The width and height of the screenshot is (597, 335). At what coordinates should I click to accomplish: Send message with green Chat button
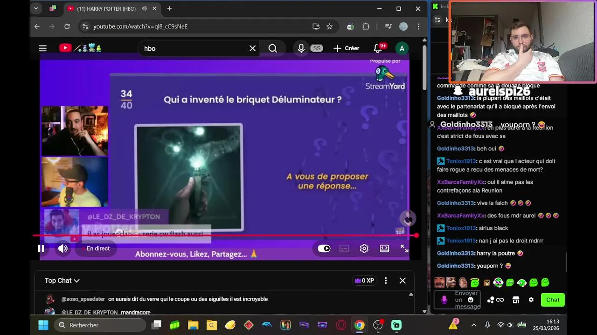click(553, 300)
